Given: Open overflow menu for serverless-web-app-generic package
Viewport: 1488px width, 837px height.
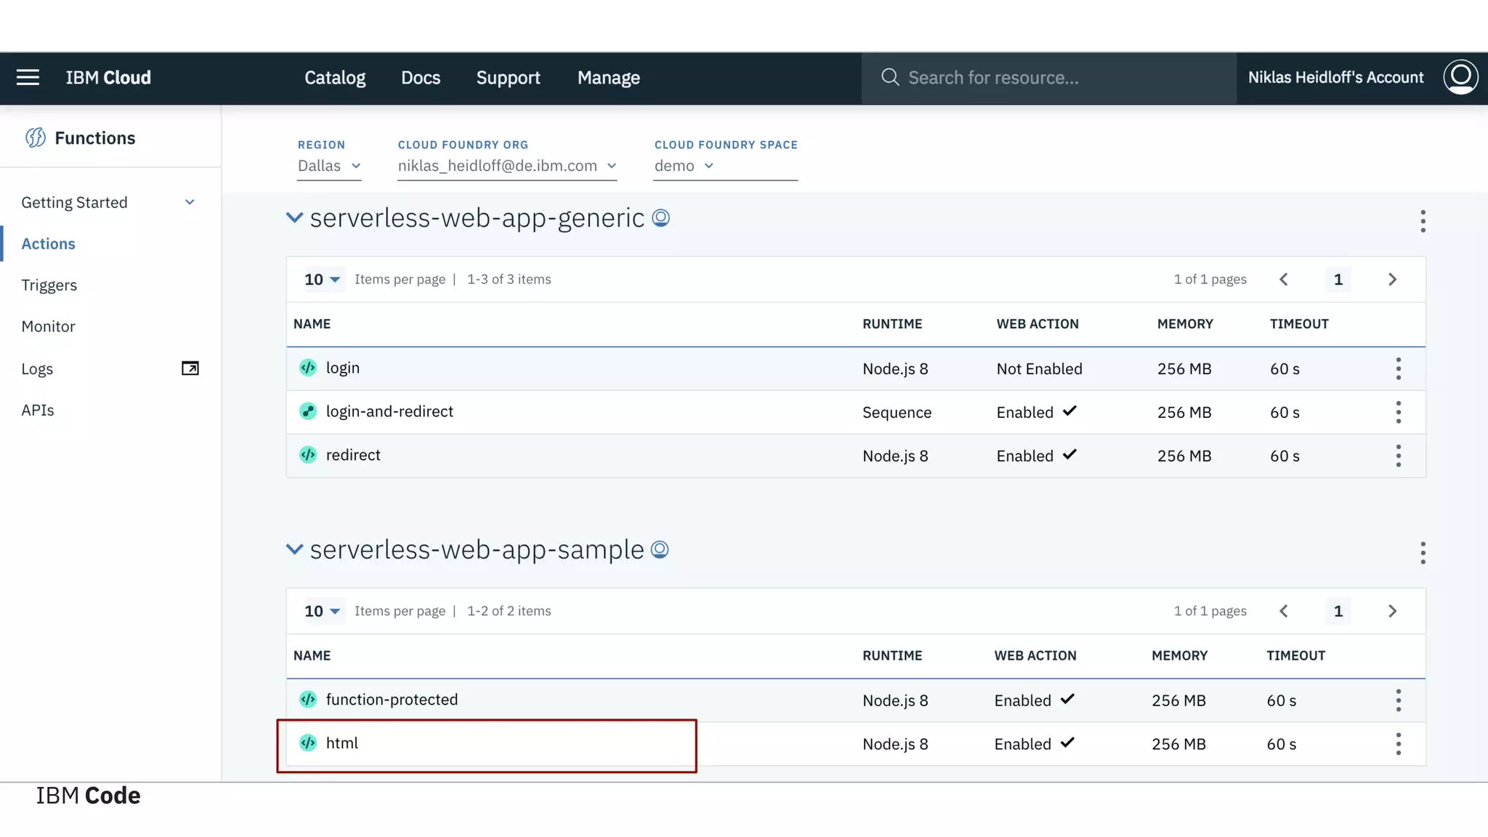Looking at the screenshot, I should coord(1423,221).
